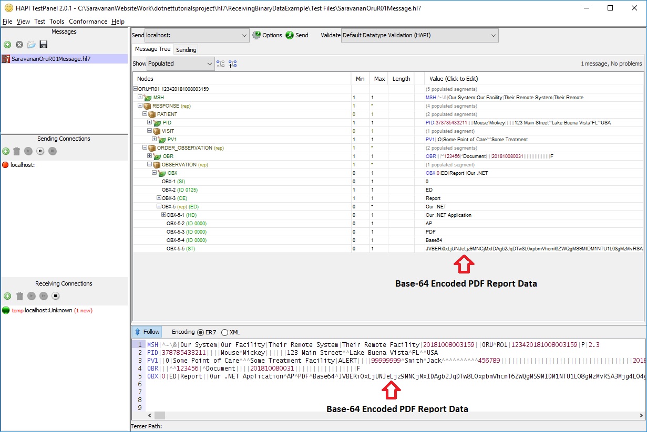Viewport: 647px width, 432px height.
Task: Click the Send button with runner icon
Action: [x=297, y=35]
